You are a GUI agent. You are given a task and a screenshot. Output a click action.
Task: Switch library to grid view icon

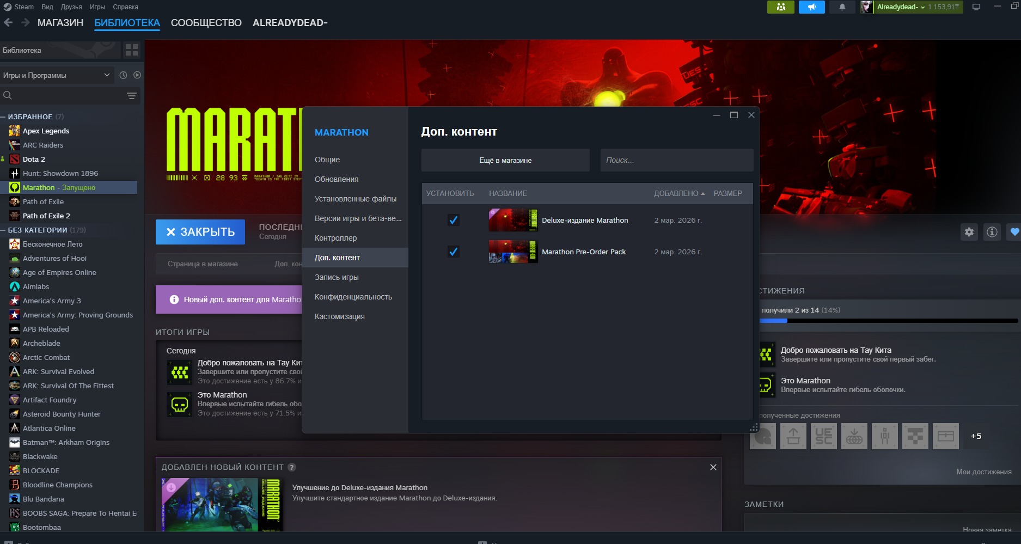coord(132,50)
